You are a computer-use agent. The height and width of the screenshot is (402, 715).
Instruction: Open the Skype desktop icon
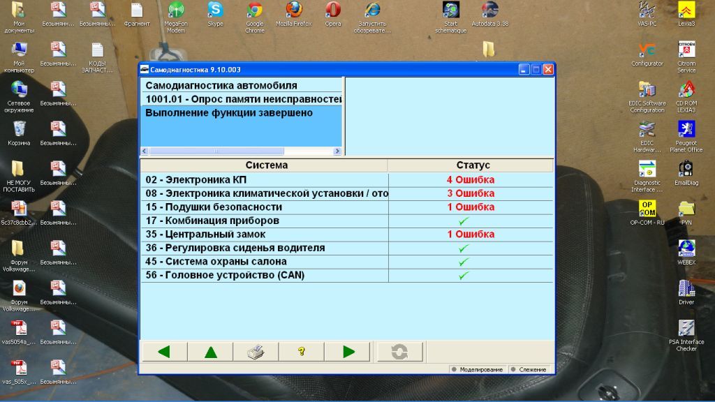(x=215, y=14)
